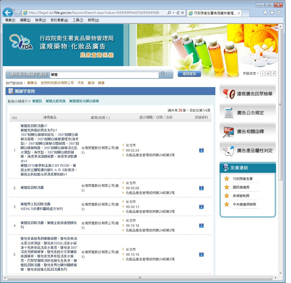Open the 檢視(V) menu
This screenshot has height=283, width=291.
(41, 20)
